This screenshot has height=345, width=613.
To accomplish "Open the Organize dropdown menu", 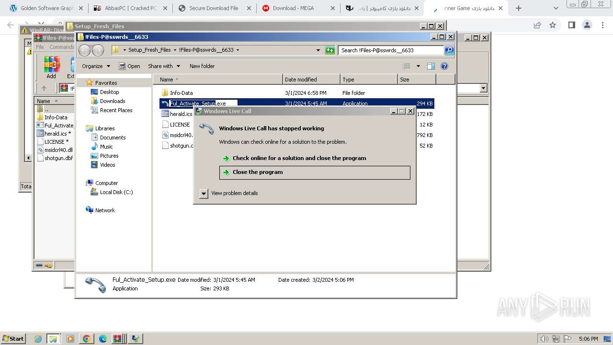I will pos(96,66).
